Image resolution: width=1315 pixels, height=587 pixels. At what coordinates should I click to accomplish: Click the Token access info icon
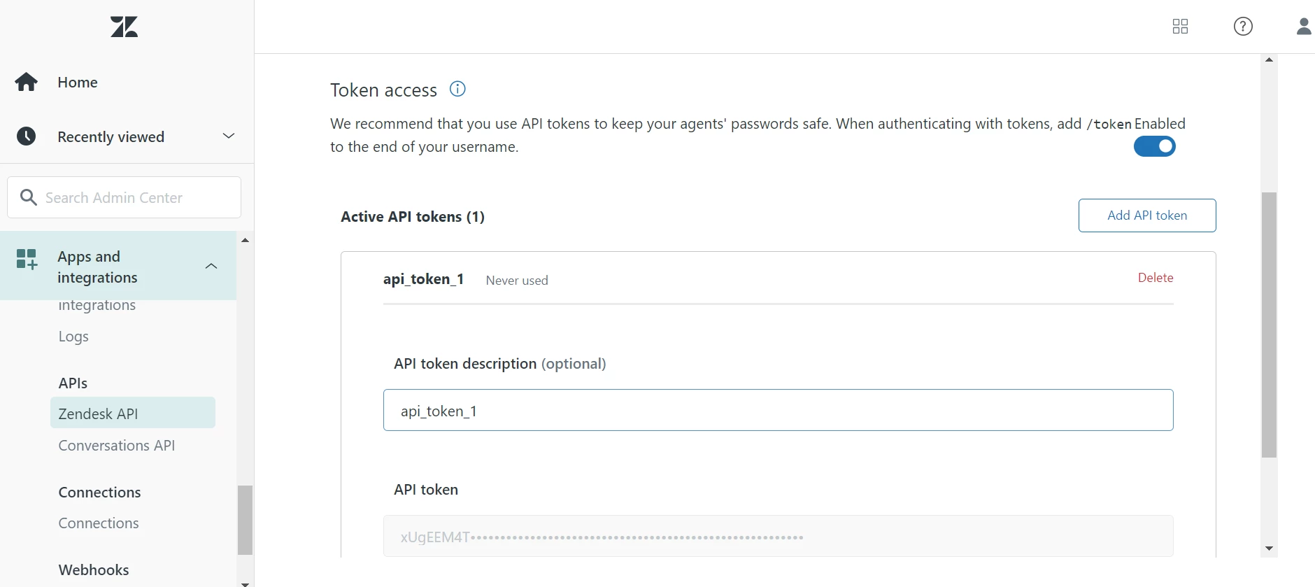click(457, 89)
